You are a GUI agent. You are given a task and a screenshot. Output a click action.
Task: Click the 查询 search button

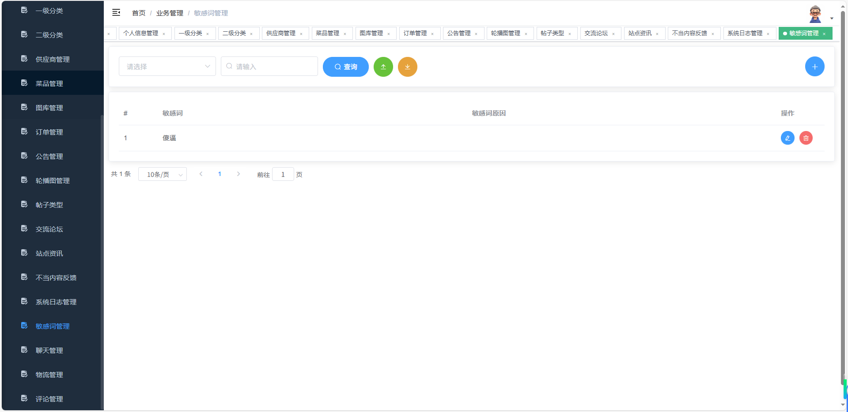pyautogui.click(x=346, y=67)
